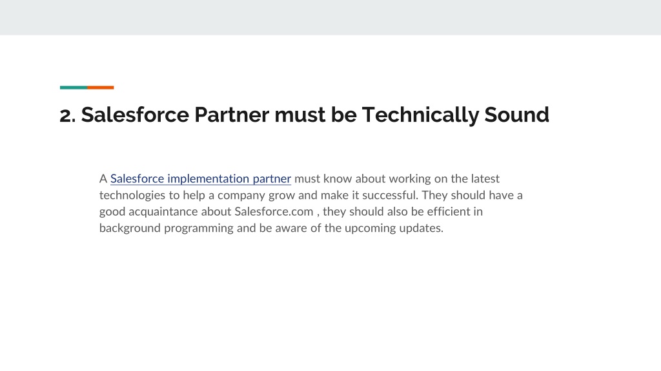The image size is (661, 371).
Task: Click the word Partner in the heading
Action: click(232, 115)
